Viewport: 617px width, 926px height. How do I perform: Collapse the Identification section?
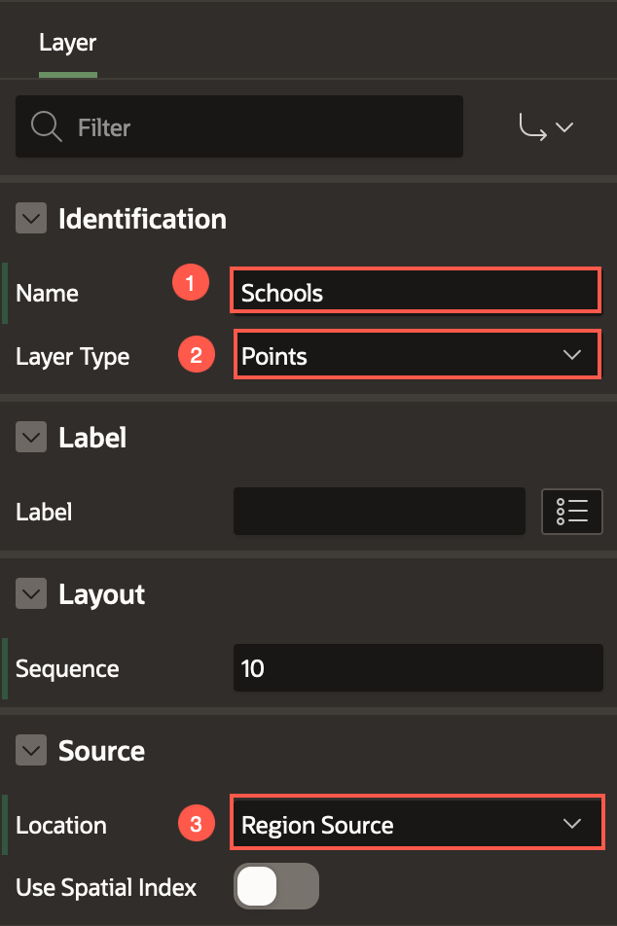click(31, 219)
